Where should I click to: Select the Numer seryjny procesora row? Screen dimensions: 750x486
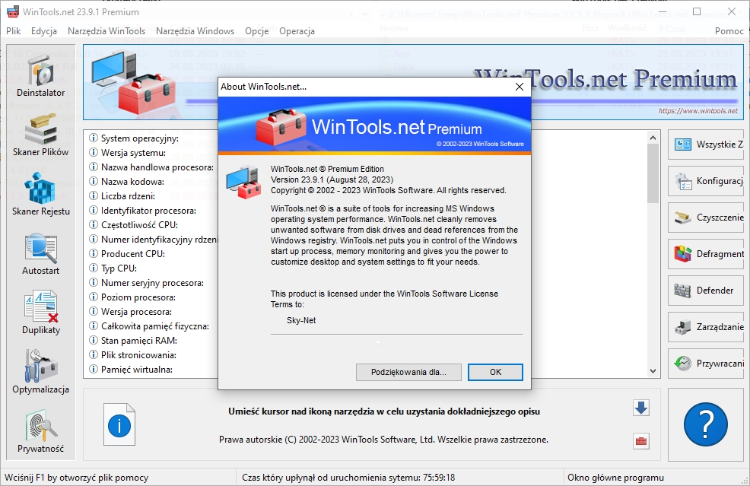pyautogui.click(x=147, y=283)
